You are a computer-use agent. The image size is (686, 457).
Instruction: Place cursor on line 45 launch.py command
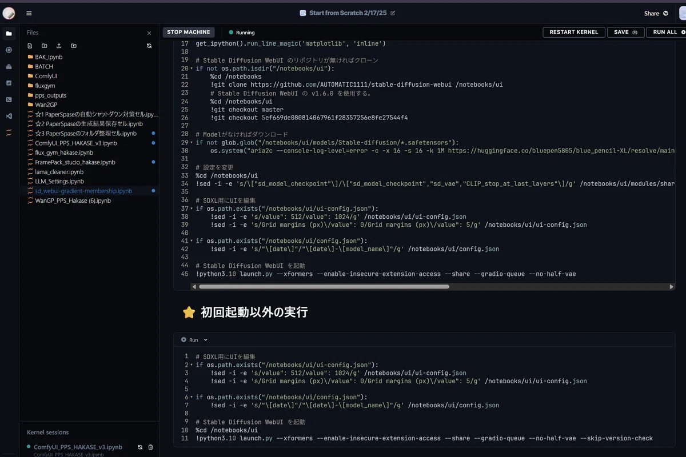[x=386, y=274]
